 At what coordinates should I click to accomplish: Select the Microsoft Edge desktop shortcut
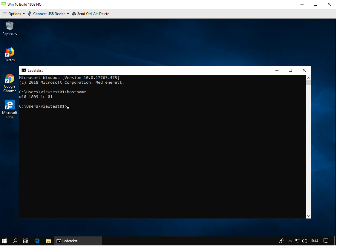[10, 105]
